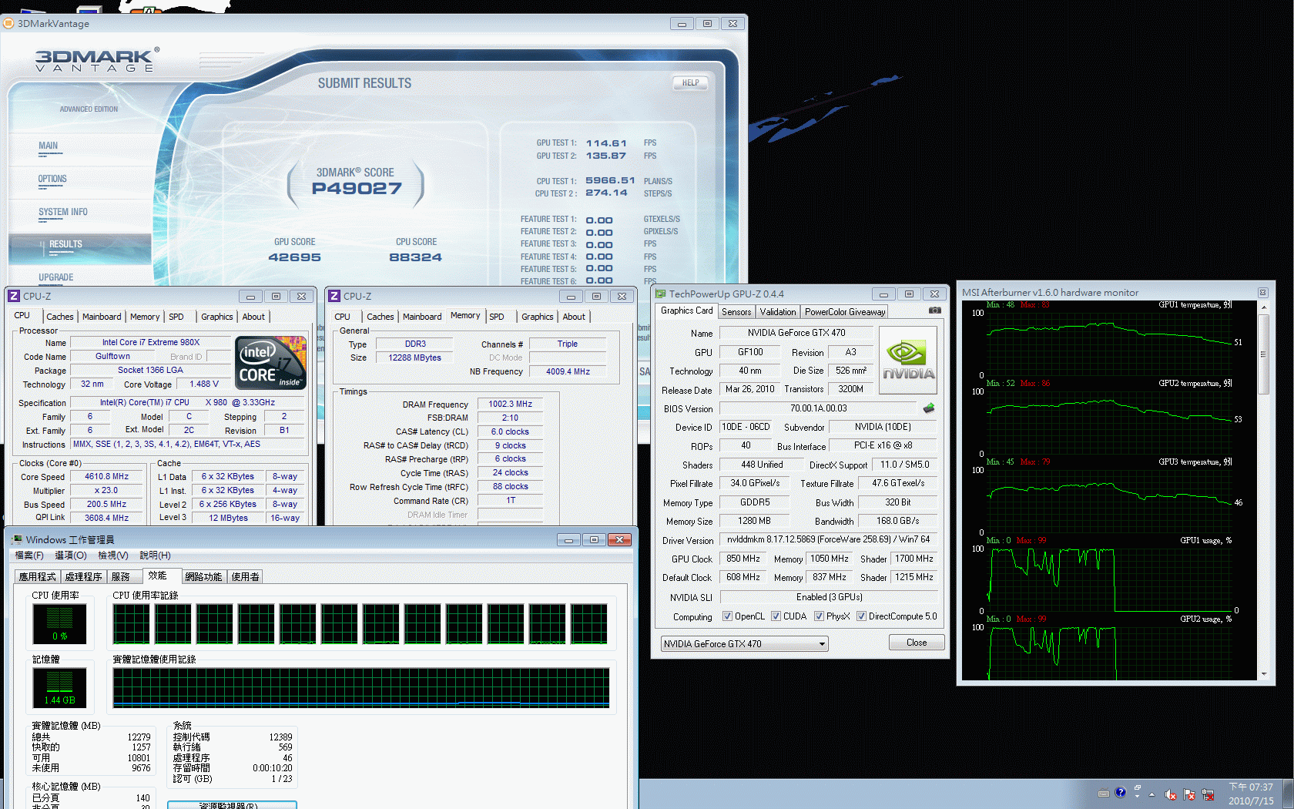1294x809 pixels.
Task: Click the GPU-Z title bar icon
Action: tap(660, 294)
